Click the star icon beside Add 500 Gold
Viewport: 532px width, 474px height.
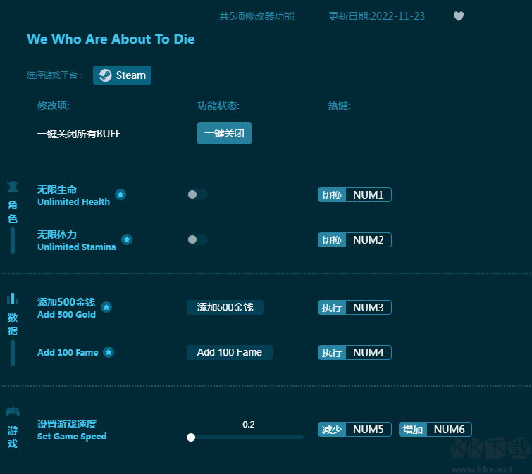pyautogui.click(x=106, y=307)
